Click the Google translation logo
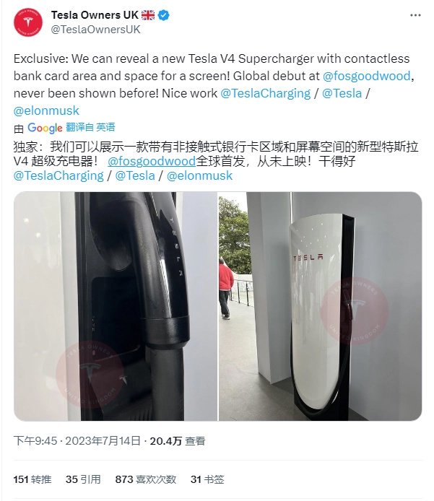 click(x=45, y=128)
